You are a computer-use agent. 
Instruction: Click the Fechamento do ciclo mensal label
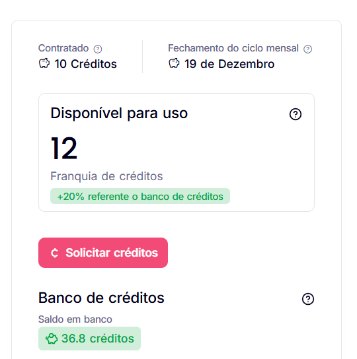[233, 48]
